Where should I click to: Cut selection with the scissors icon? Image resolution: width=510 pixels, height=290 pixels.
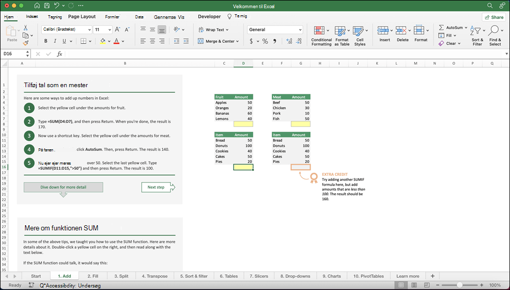[25, 28]
